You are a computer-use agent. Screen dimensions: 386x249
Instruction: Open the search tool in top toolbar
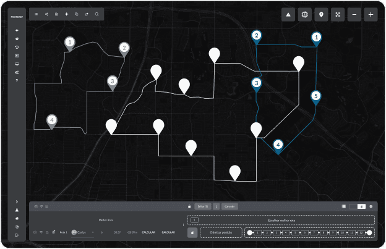point(97,13)
